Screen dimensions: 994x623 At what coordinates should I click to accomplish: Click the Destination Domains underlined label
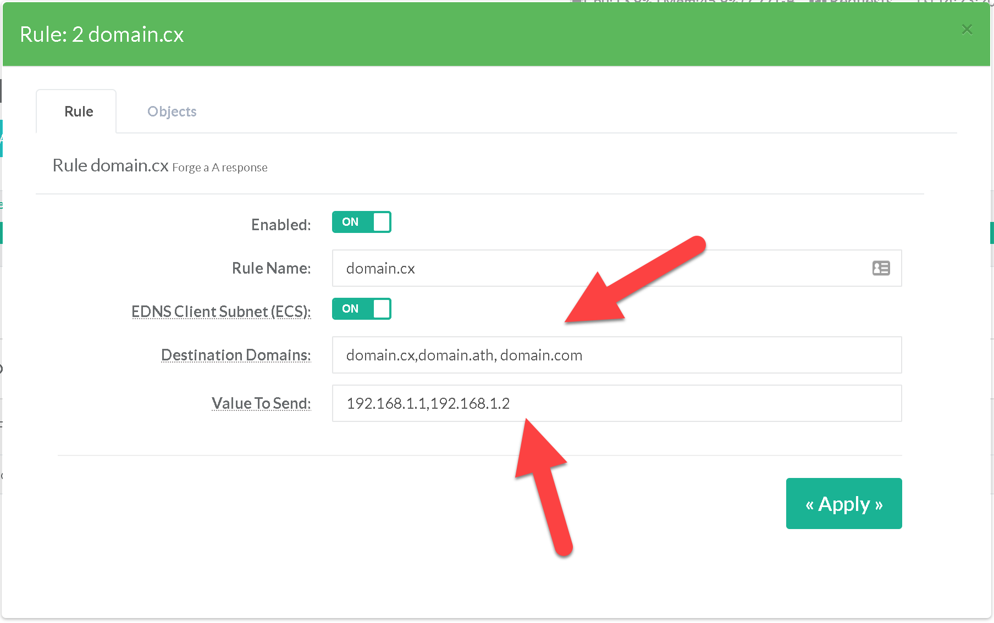(236, 355)
